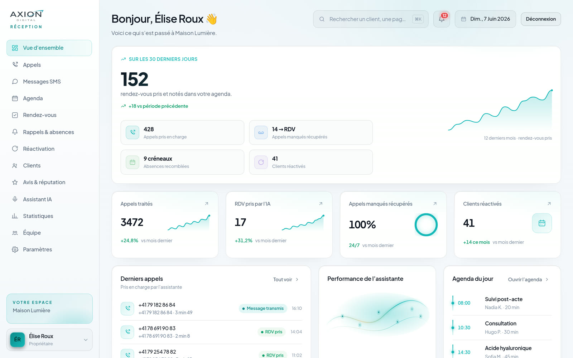Viewport: 573px width, 358px height.
Task: Expand the Élise Roux account dropdown chevron
Action: pos(86,340)
